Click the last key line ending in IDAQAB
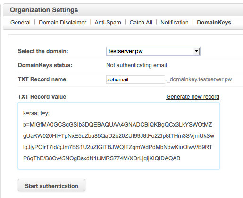Viewport: 243px width, 198px height. (x=101, y=158)
